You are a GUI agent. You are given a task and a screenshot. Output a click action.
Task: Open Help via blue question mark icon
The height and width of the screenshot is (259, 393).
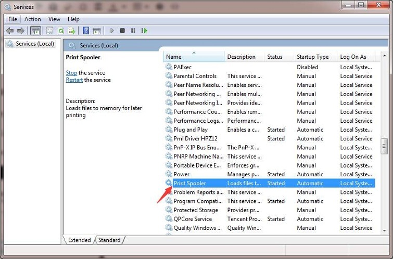click(86, 31)
